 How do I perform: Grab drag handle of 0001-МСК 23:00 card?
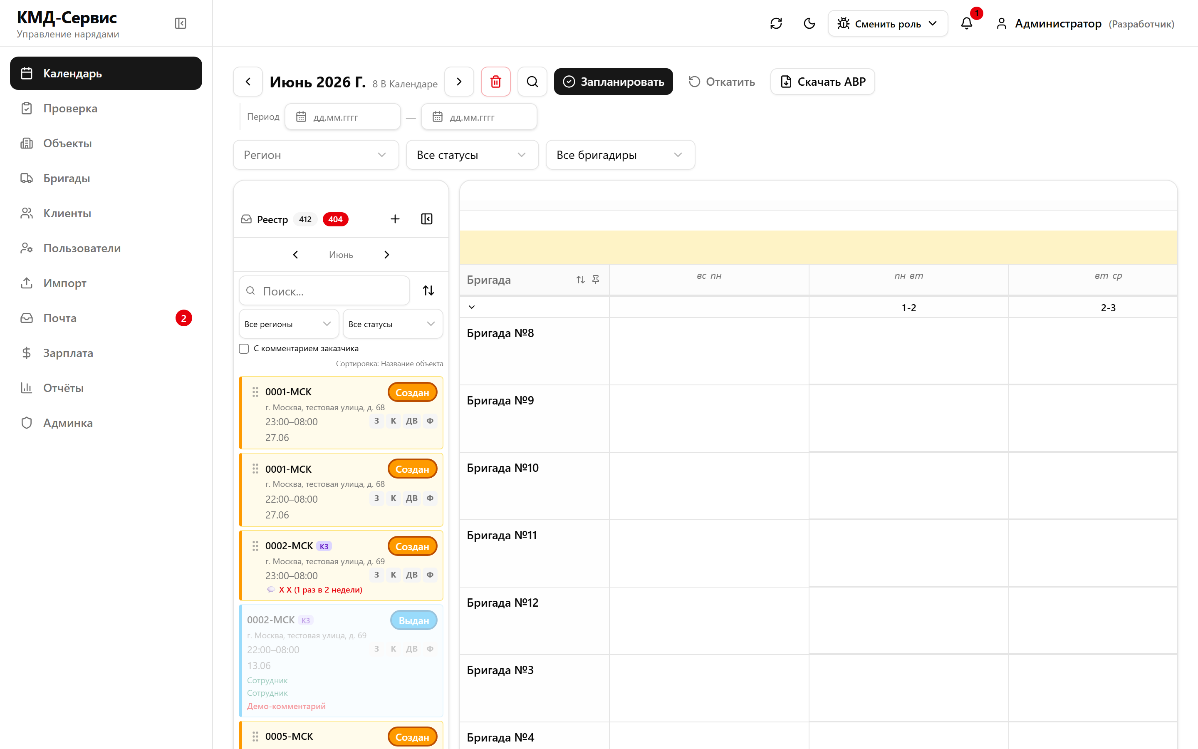click(255, 392)
